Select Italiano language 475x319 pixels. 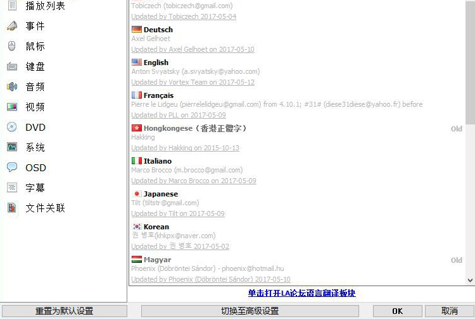158,161
